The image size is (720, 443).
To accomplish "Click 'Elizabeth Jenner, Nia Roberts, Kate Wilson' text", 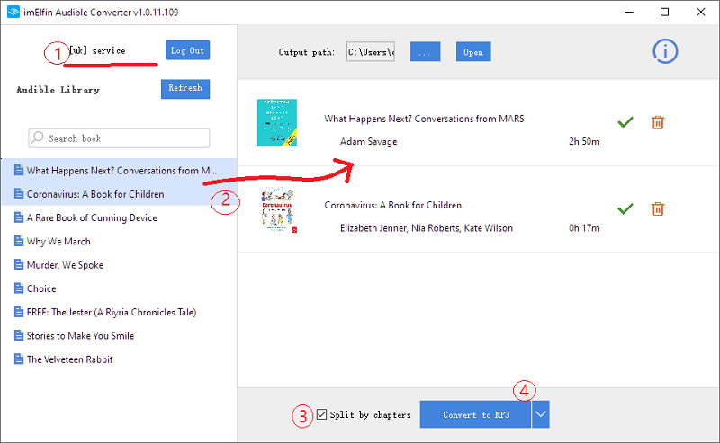I will 426,228.
